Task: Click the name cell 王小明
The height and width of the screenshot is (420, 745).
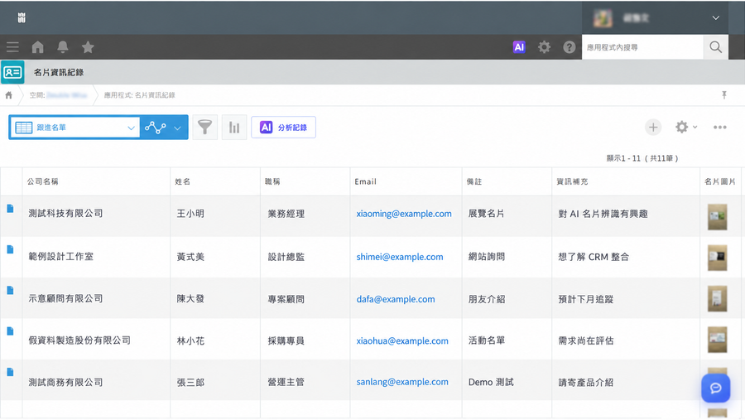Action: (x=190, y=214)
